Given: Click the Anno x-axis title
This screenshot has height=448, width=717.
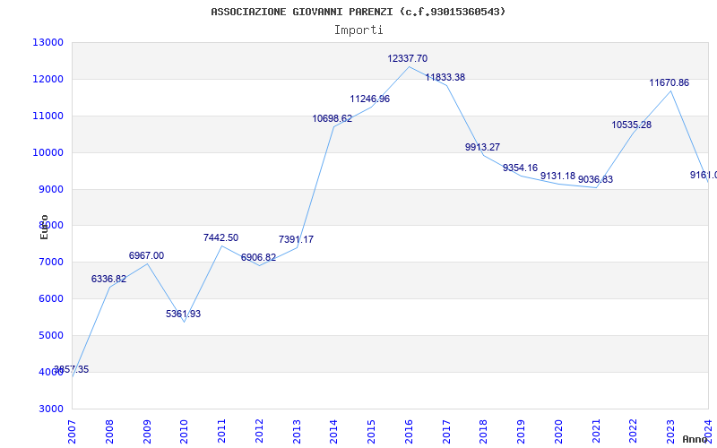Looking at the screenshot, I should 695,439.
